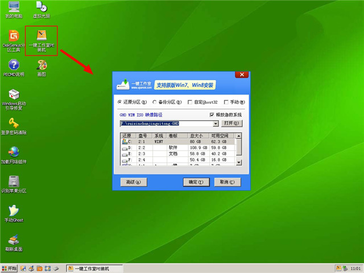This screenshot has height=273, width=364.
Task: Open the 开始 start menu
Action: tap(10, 268)
